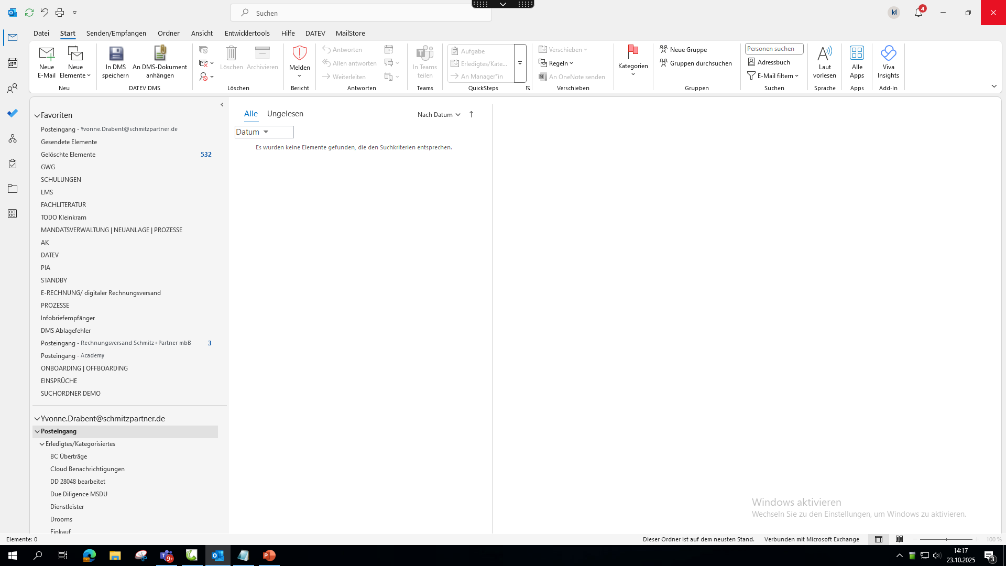Open more apps grid in sidebar
Image resolution: width=1006 pixels, height=566 pixels.
point(13,214)
